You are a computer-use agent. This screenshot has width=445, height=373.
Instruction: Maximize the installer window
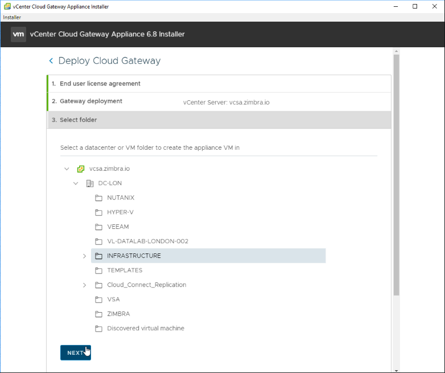coord(415,6)
